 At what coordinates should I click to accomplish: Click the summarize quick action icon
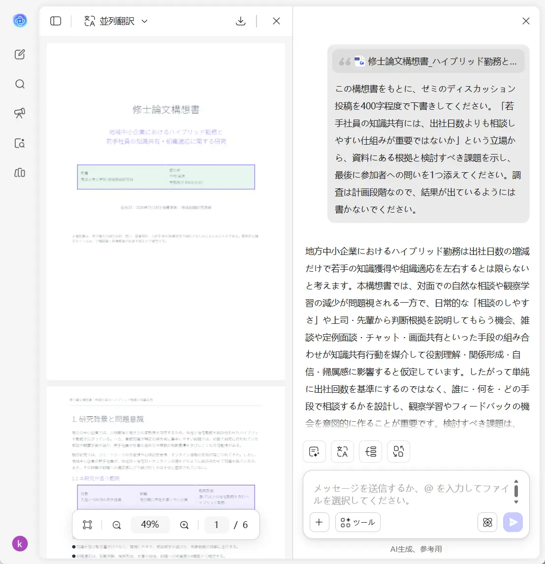[x=315, y=451]
